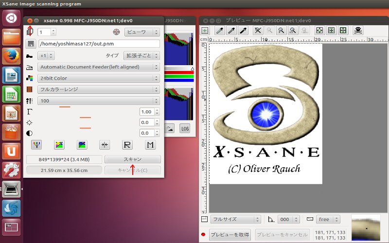Click the page count field showing 1
This screenshot has width=389, height=243.
(44, 32)
